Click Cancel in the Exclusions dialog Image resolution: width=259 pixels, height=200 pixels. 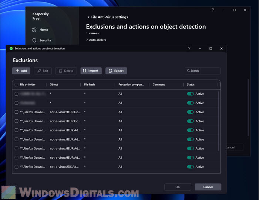(x=208, y=187)
